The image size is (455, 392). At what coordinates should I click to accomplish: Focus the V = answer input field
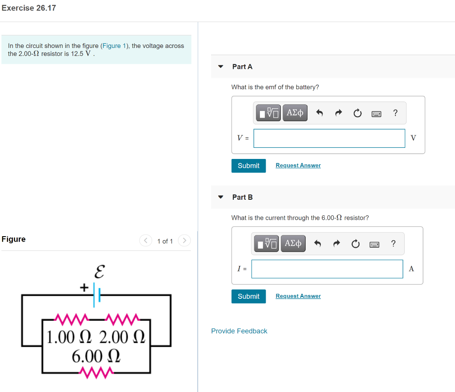pos(329,139)
